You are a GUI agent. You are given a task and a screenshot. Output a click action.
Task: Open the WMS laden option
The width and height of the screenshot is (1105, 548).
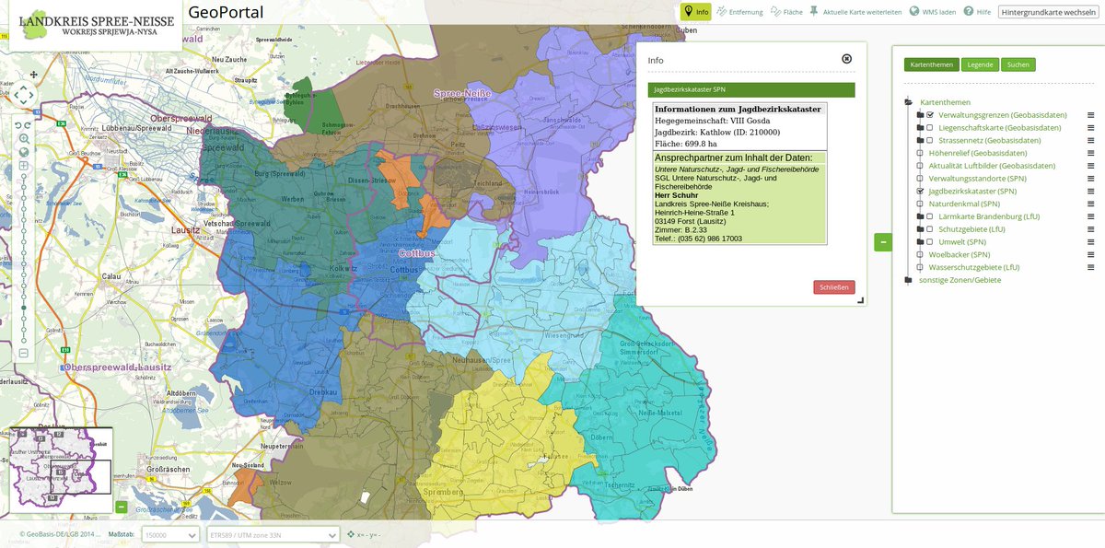932,12
